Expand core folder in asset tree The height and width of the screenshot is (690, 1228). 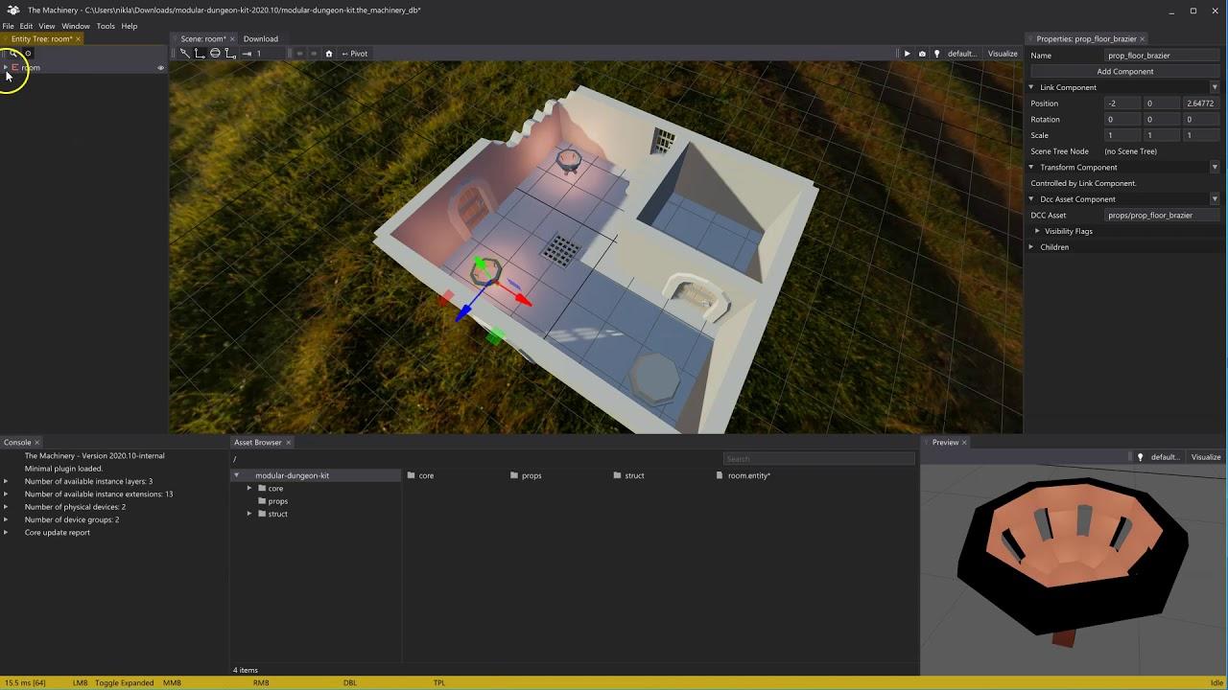pos(249,489)
